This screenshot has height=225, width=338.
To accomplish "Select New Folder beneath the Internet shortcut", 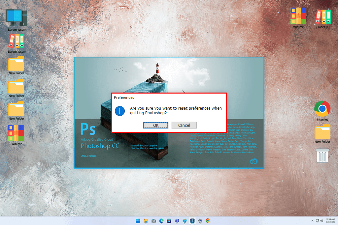I will [322, 134].
